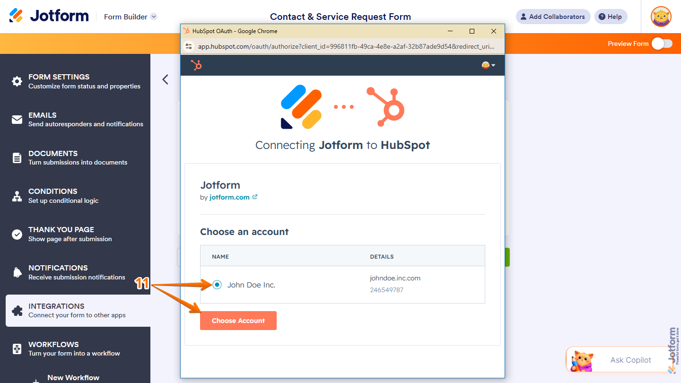Click the Notifications bell icon
The image size is (681, 383).
tap(17, 273)
